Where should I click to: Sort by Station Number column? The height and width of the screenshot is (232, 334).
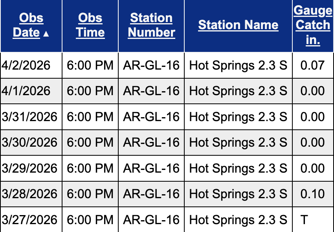click(x=151, y=25)
